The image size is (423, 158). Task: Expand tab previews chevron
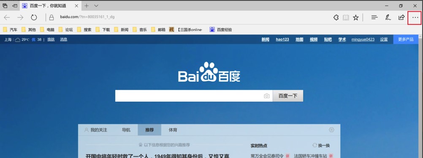pos(96,5)
